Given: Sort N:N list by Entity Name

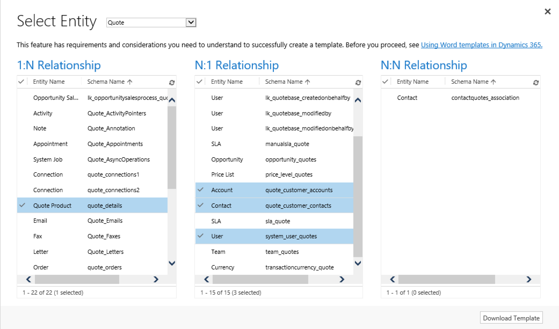Looking at the screenshot, I should [413, 82].
